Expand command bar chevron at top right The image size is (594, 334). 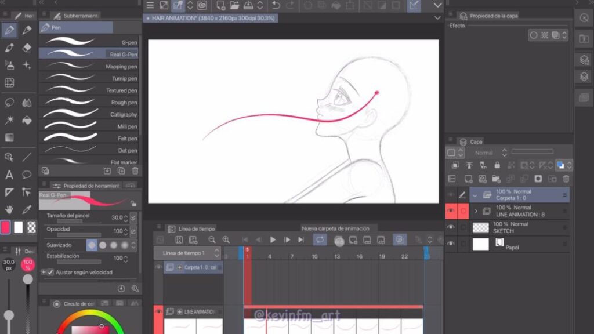click(x=437, y=5)
